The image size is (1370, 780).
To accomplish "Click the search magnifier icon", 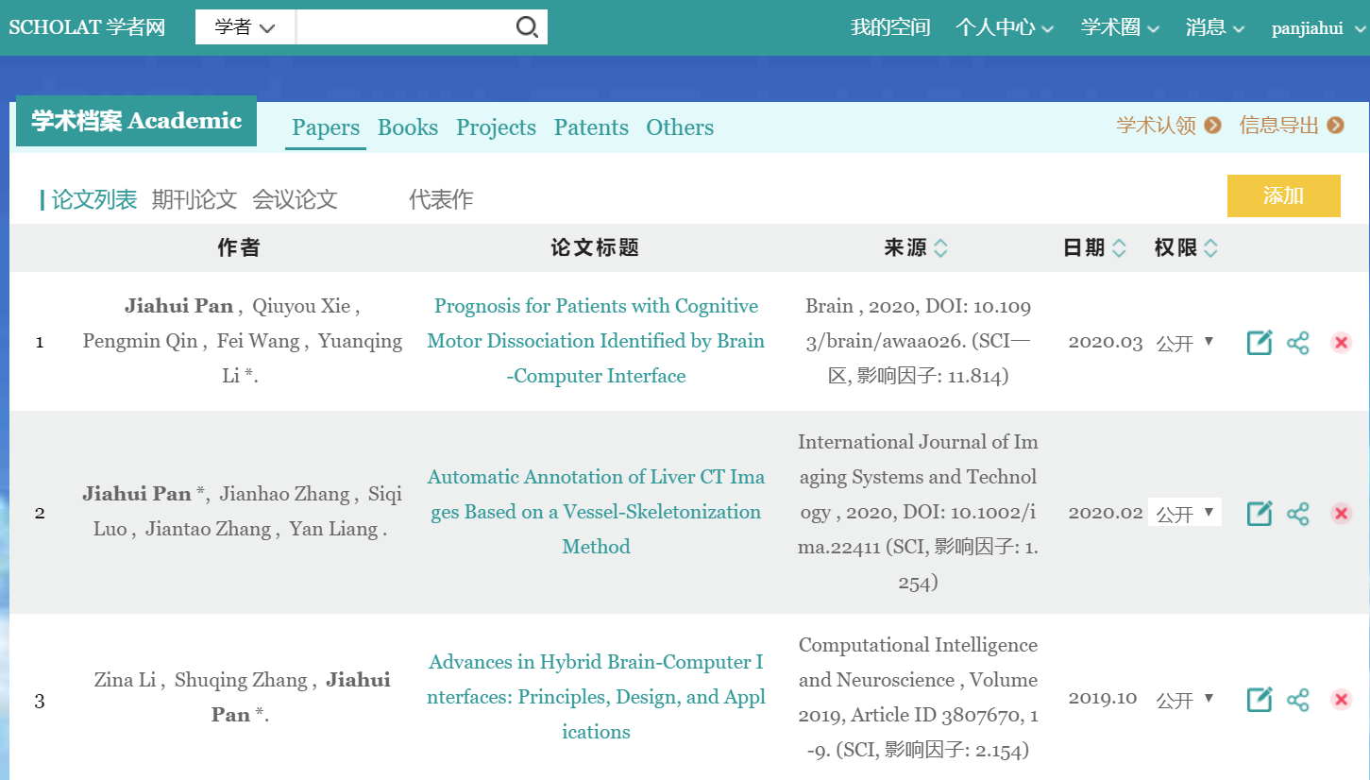I will [527, 27].
